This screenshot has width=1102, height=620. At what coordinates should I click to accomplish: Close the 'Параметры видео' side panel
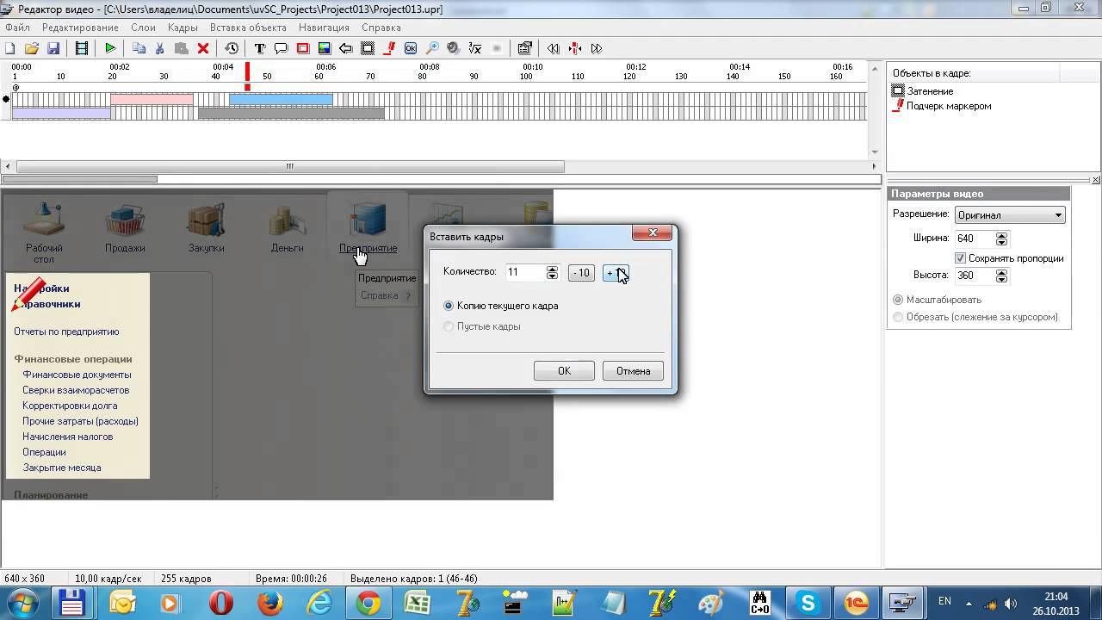click(x=1096, y=180)
